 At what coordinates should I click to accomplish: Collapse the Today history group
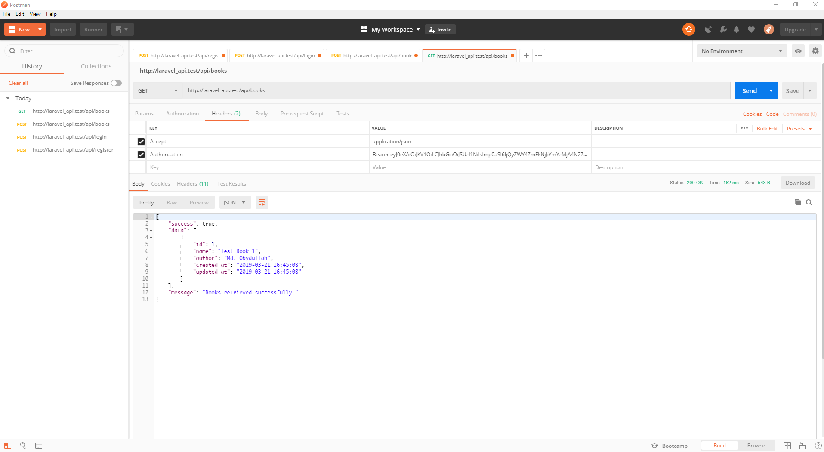tap(8, 98)
